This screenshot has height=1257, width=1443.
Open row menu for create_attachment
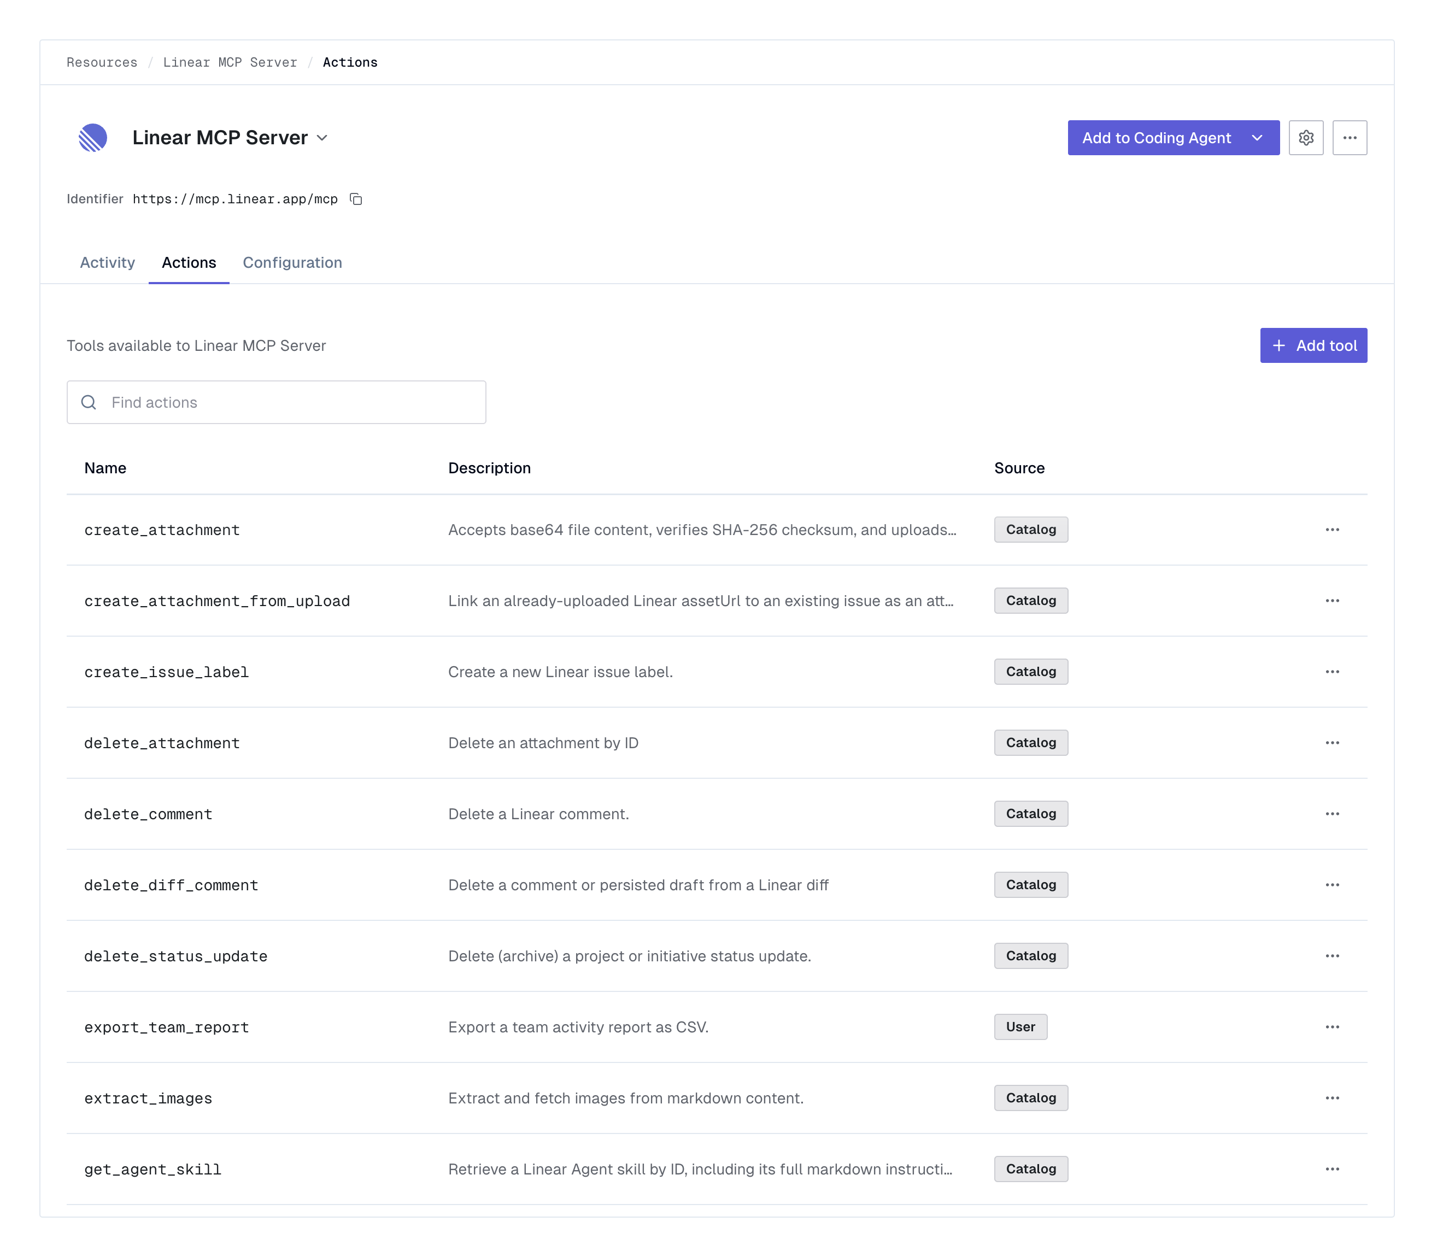coord(1331,530)
